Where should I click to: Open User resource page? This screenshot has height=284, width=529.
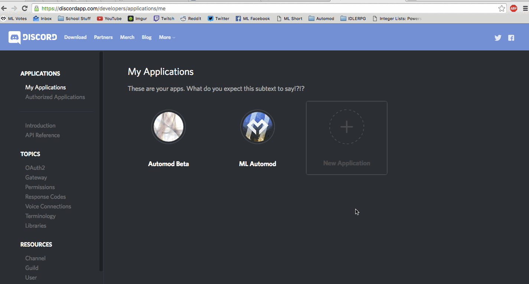click(31, 278)
